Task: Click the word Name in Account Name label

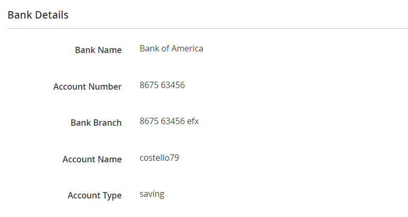Action: coord(110,159)
